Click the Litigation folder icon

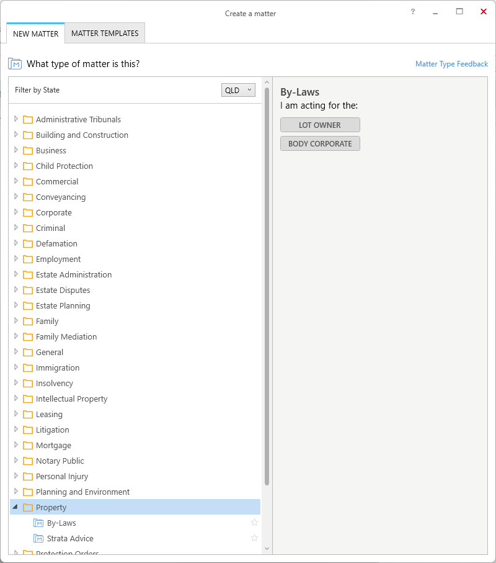pyautogui.click(x=28, y=430)
